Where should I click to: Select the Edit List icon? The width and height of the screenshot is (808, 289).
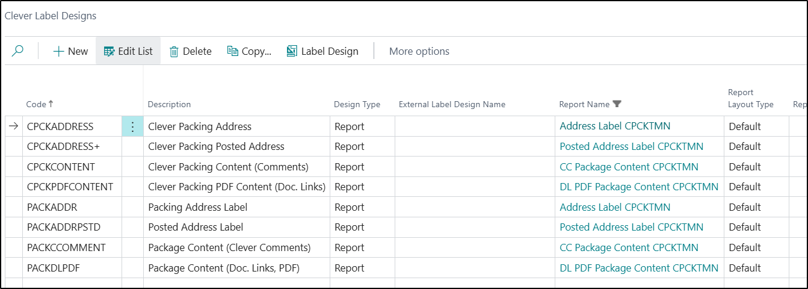click(109, 52)
